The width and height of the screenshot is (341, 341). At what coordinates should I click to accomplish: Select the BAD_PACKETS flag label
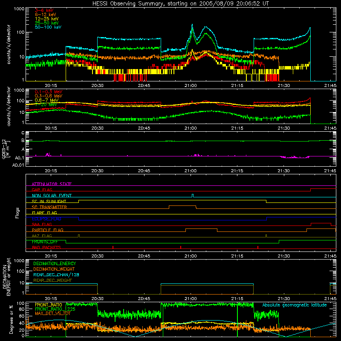(x=46, y=248)
